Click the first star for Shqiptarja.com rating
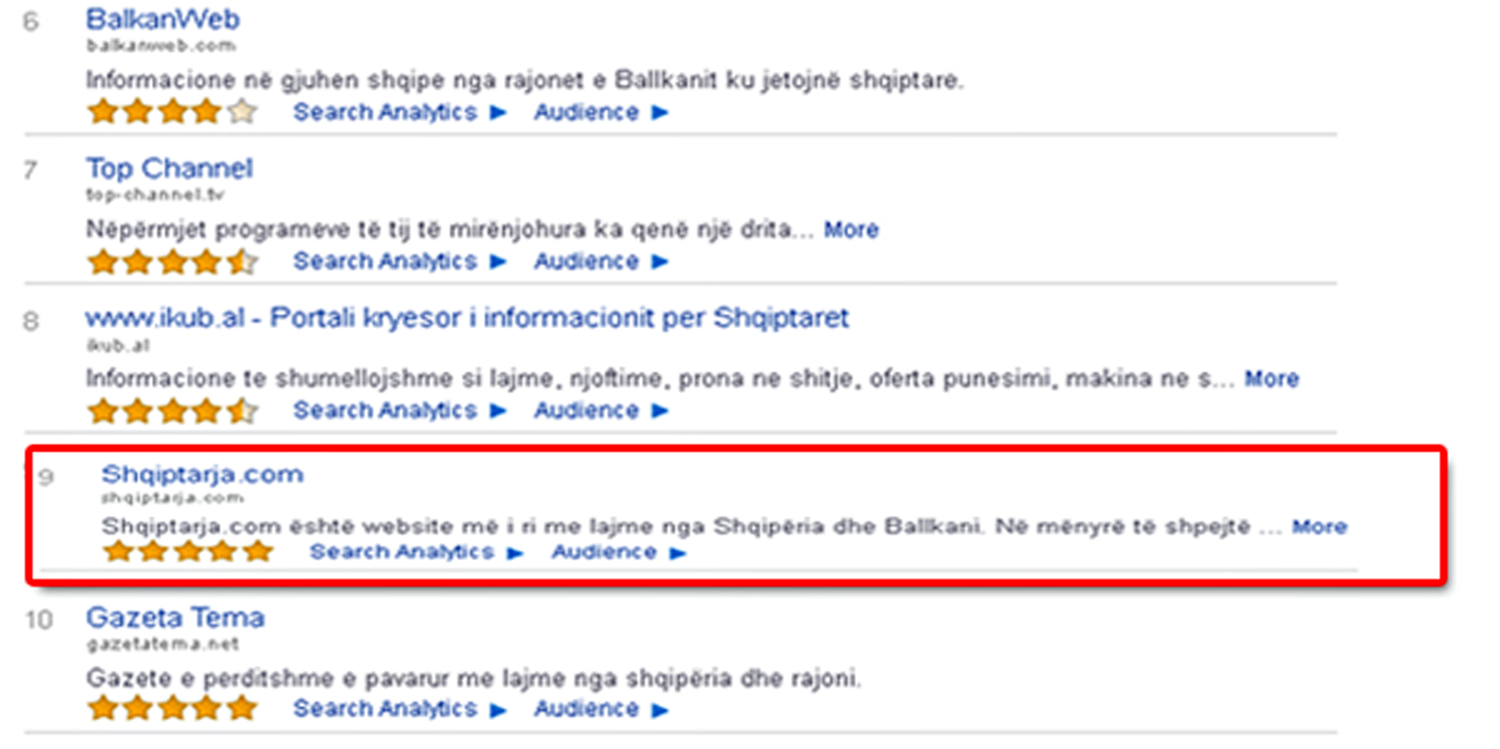The image size is (1500, 749). pyautogui.click(x=120, y=551)
